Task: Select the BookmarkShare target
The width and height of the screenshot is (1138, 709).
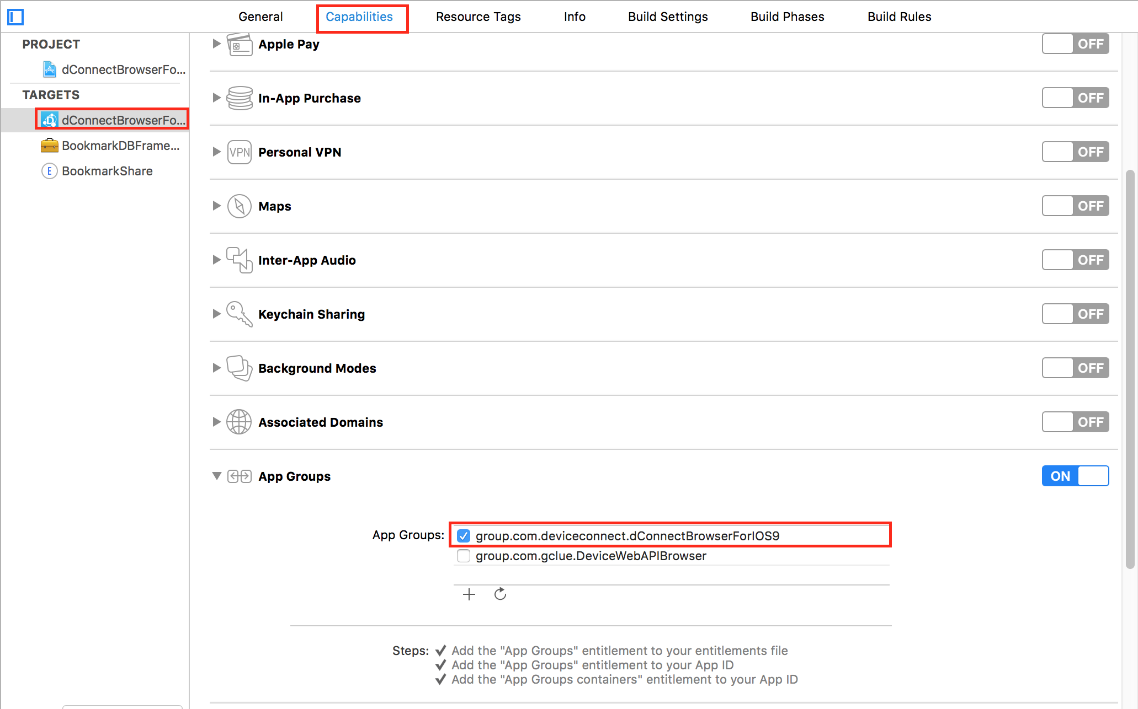Action: pyautogui.click(x=107, y=171)
